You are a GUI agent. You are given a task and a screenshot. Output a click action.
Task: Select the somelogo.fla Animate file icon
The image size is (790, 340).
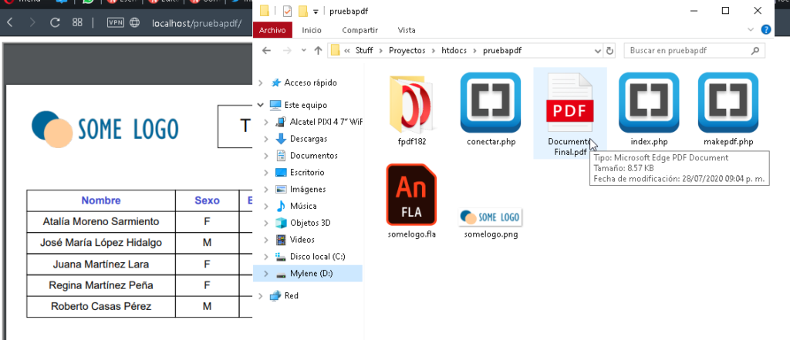click(x=411, y=194)
